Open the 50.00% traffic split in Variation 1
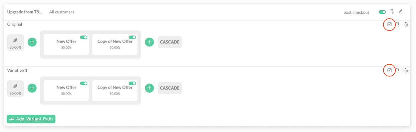The height and width of the screenshot is (132, 416). tap(15, 89)
